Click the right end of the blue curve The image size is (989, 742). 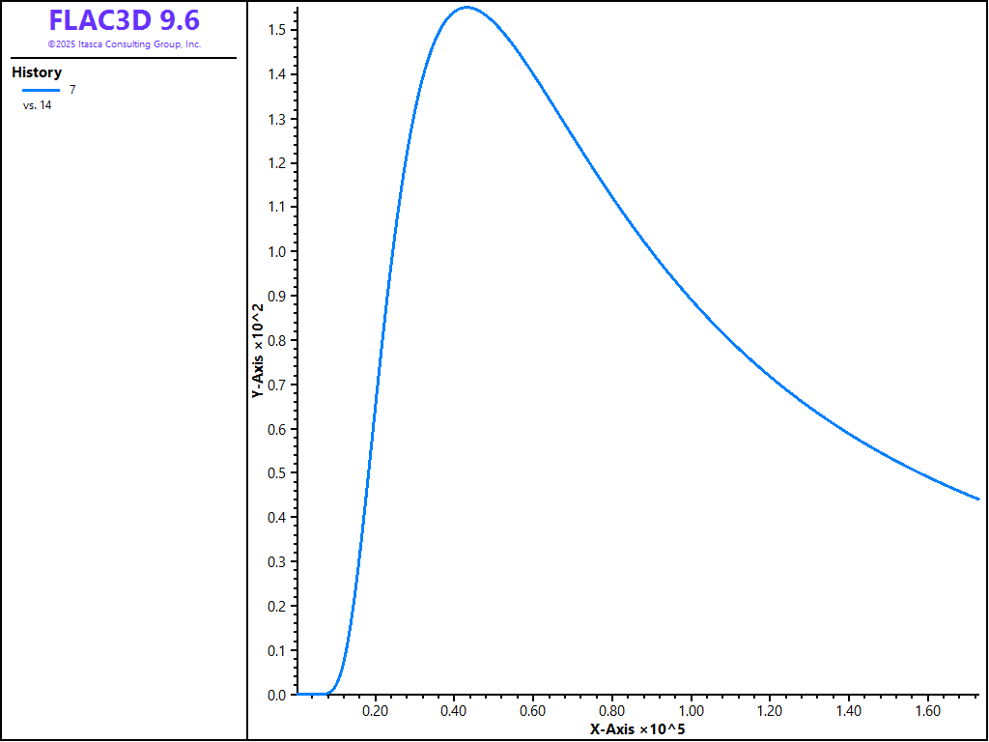click(x=978, y=499)
